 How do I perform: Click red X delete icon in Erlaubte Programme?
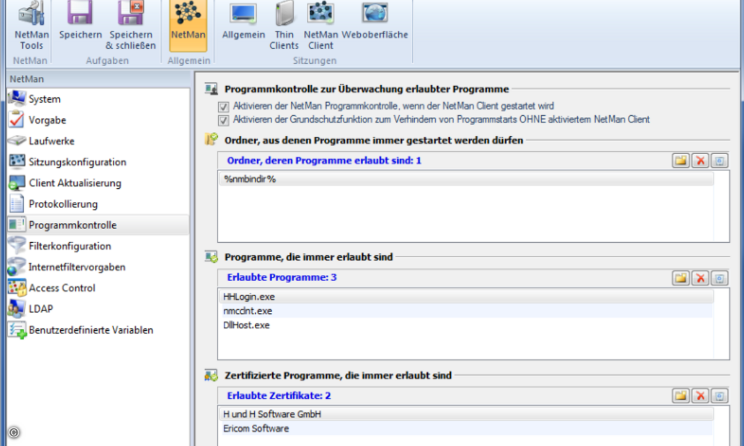point(701,278)
